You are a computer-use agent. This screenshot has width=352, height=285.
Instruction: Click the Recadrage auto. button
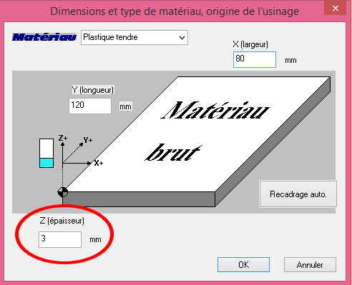[x=298, y=194]
